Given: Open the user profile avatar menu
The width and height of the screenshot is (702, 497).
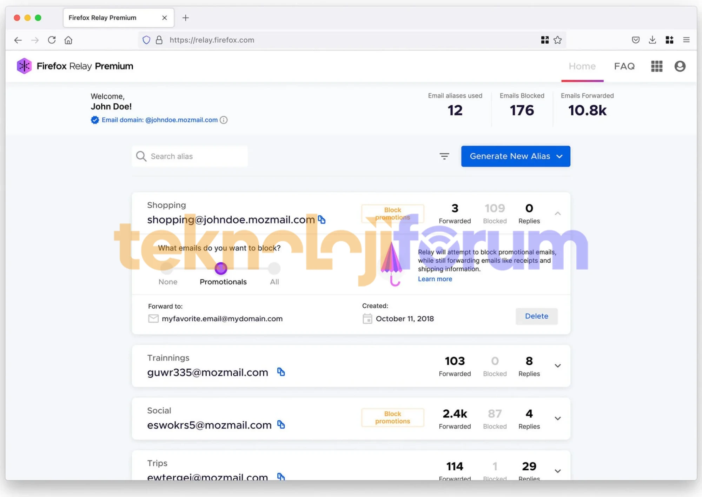Looking at the screenshot, I should pos(680,66).
